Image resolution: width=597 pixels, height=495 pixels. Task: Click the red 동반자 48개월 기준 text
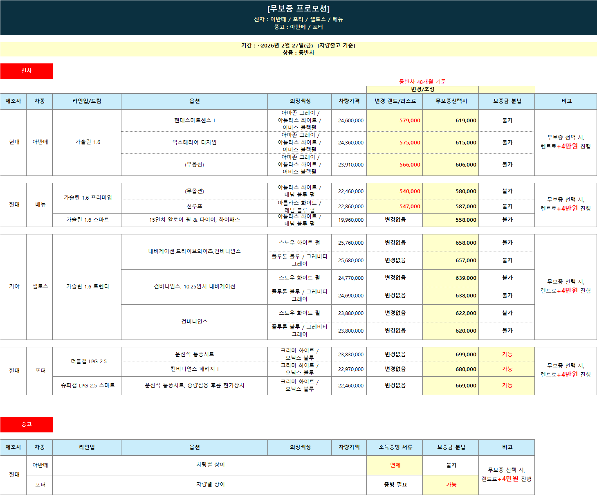point(422,82)
